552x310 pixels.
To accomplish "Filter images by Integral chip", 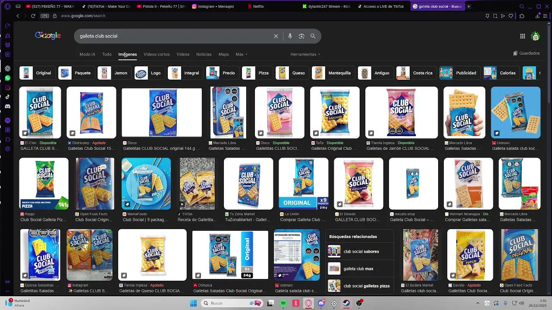I will (x=185, y=73).
